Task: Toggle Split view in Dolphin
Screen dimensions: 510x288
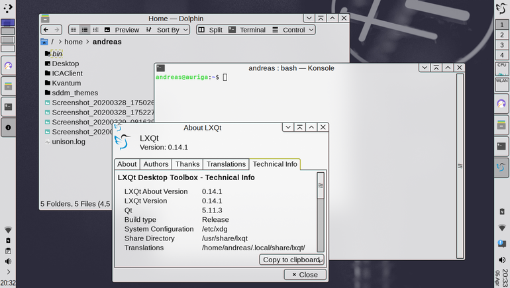Action: 210,30
